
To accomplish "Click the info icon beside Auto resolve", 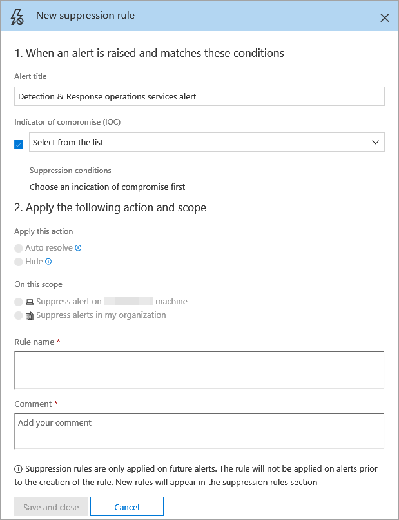I will [x=79, y=248].
